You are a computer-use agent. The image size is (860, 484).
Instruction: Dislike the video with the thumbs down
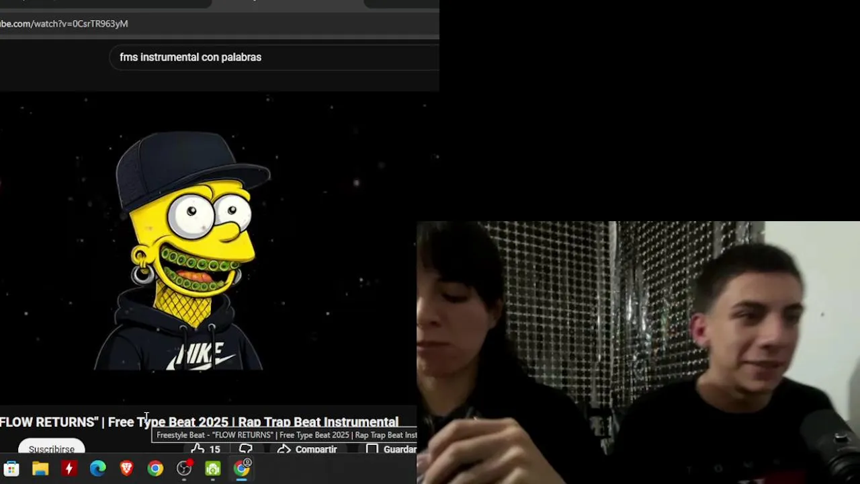tap(246, 449)
